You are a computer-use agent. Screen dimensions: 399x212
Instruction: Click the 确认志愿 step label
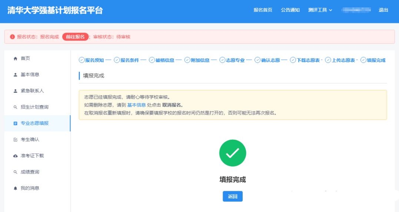tap(270, 60)
